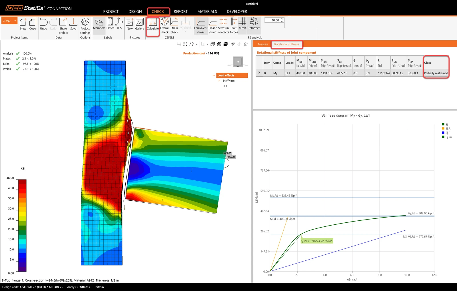Click the Deformed shape icon
The image size is (457, 291).
[254, 24]
